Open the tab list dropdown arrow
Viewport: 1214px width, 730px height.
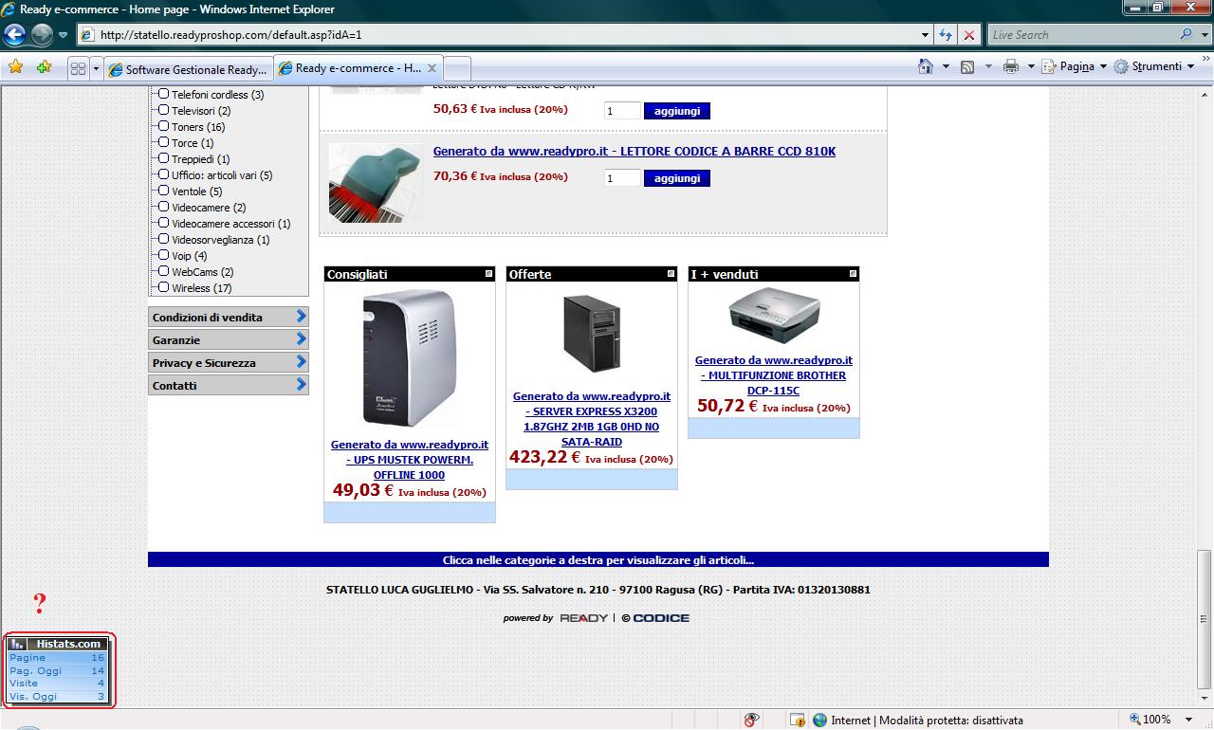96,68
